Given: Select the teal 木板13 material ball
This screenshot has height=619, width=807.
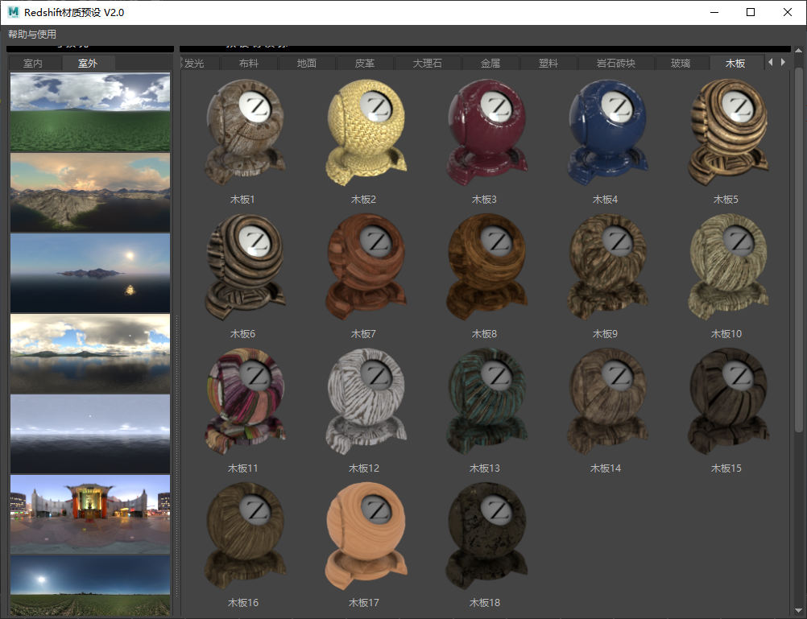Looking at the screenshot, I should [x=483, y=401].
